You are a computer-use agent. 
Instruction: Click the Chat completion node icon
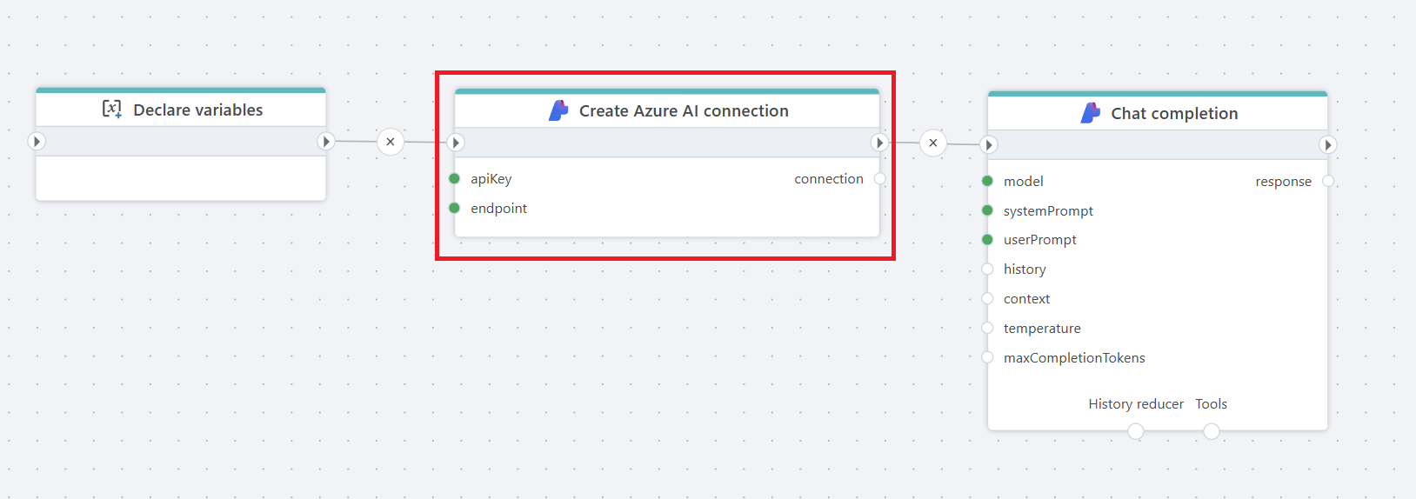click(1091, 113)
